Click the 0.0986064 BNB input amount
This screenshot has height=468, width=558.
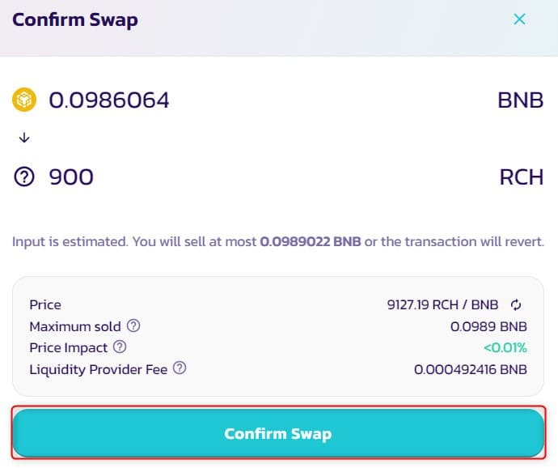(109, 100)
